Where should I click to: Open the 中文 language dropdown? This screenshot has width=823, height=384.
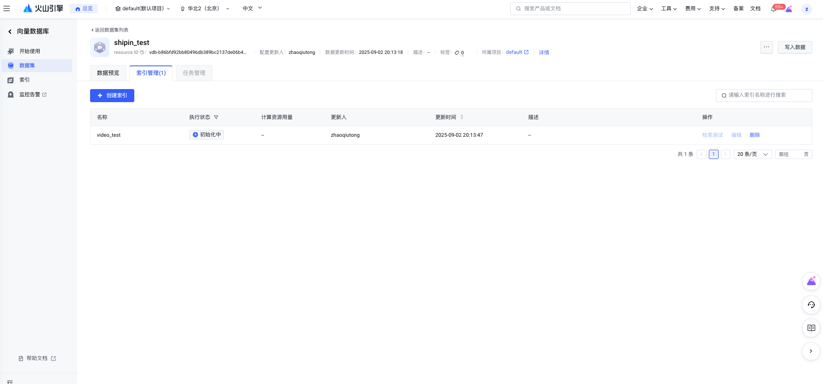point(252,8)
